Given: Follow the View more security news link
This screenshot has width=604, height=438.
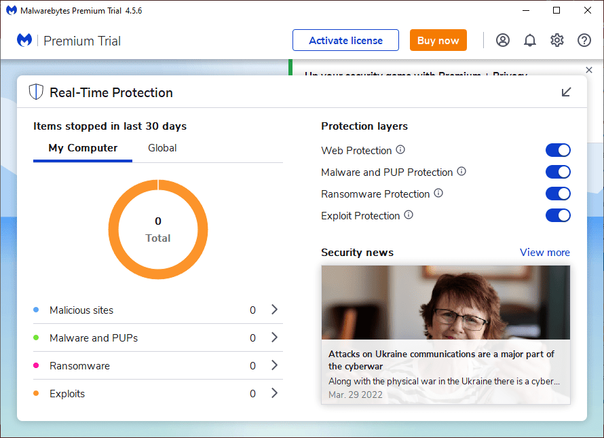Looking at the screenshot, I should (545, 252).
